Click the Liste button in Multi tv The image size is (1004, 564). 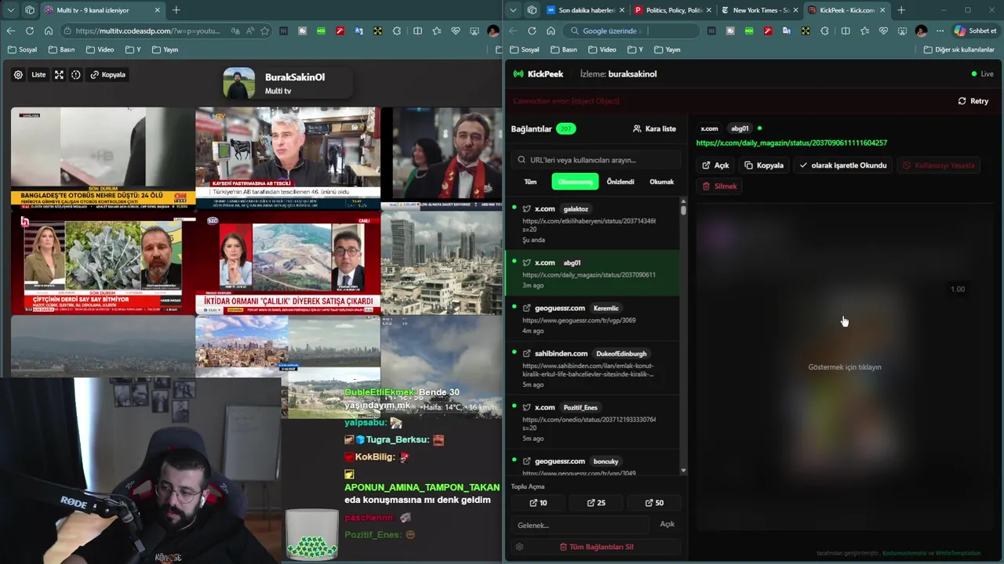(x=38, y=74)
